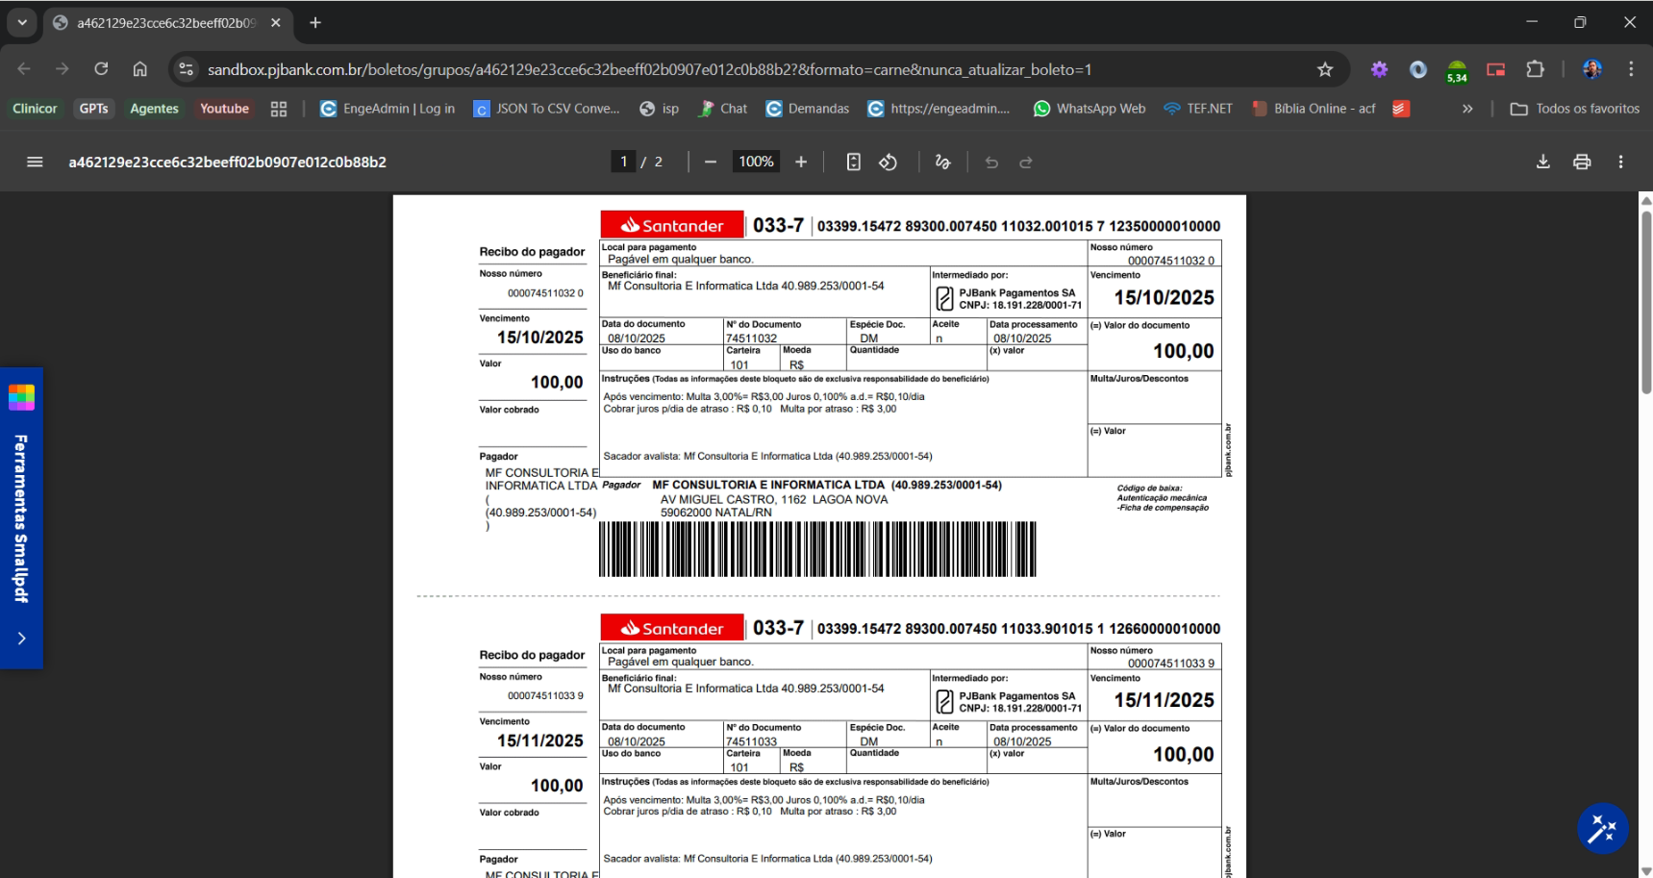Toggle the PDF sidebar menu
Viewport: 1653px width, 878px height.
click(x=35, y=162)
